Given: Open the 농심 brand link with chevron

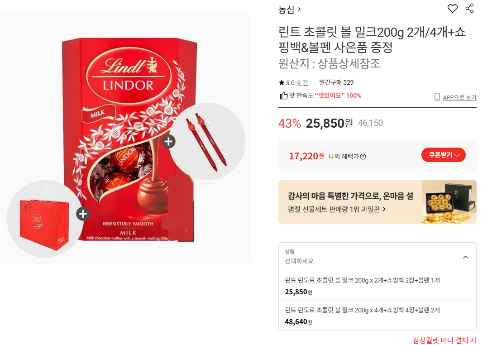Looking at the screenshot, I should [x=289, y=10].
